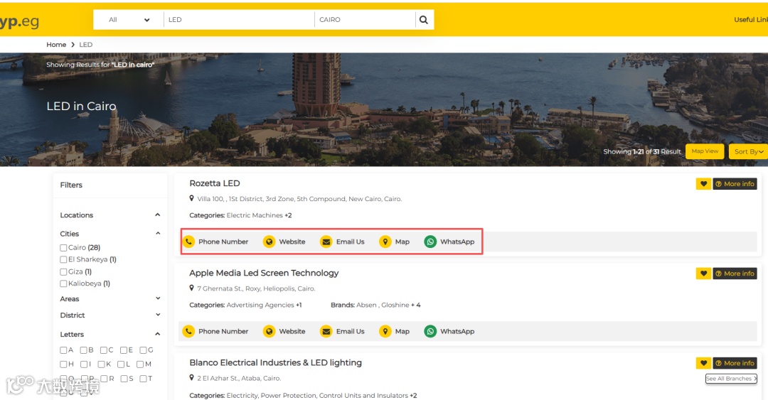The width and height of the screenshot is (768, 400).
Task: Tick letter S checkbox
Action: click(x=124, y=379)
